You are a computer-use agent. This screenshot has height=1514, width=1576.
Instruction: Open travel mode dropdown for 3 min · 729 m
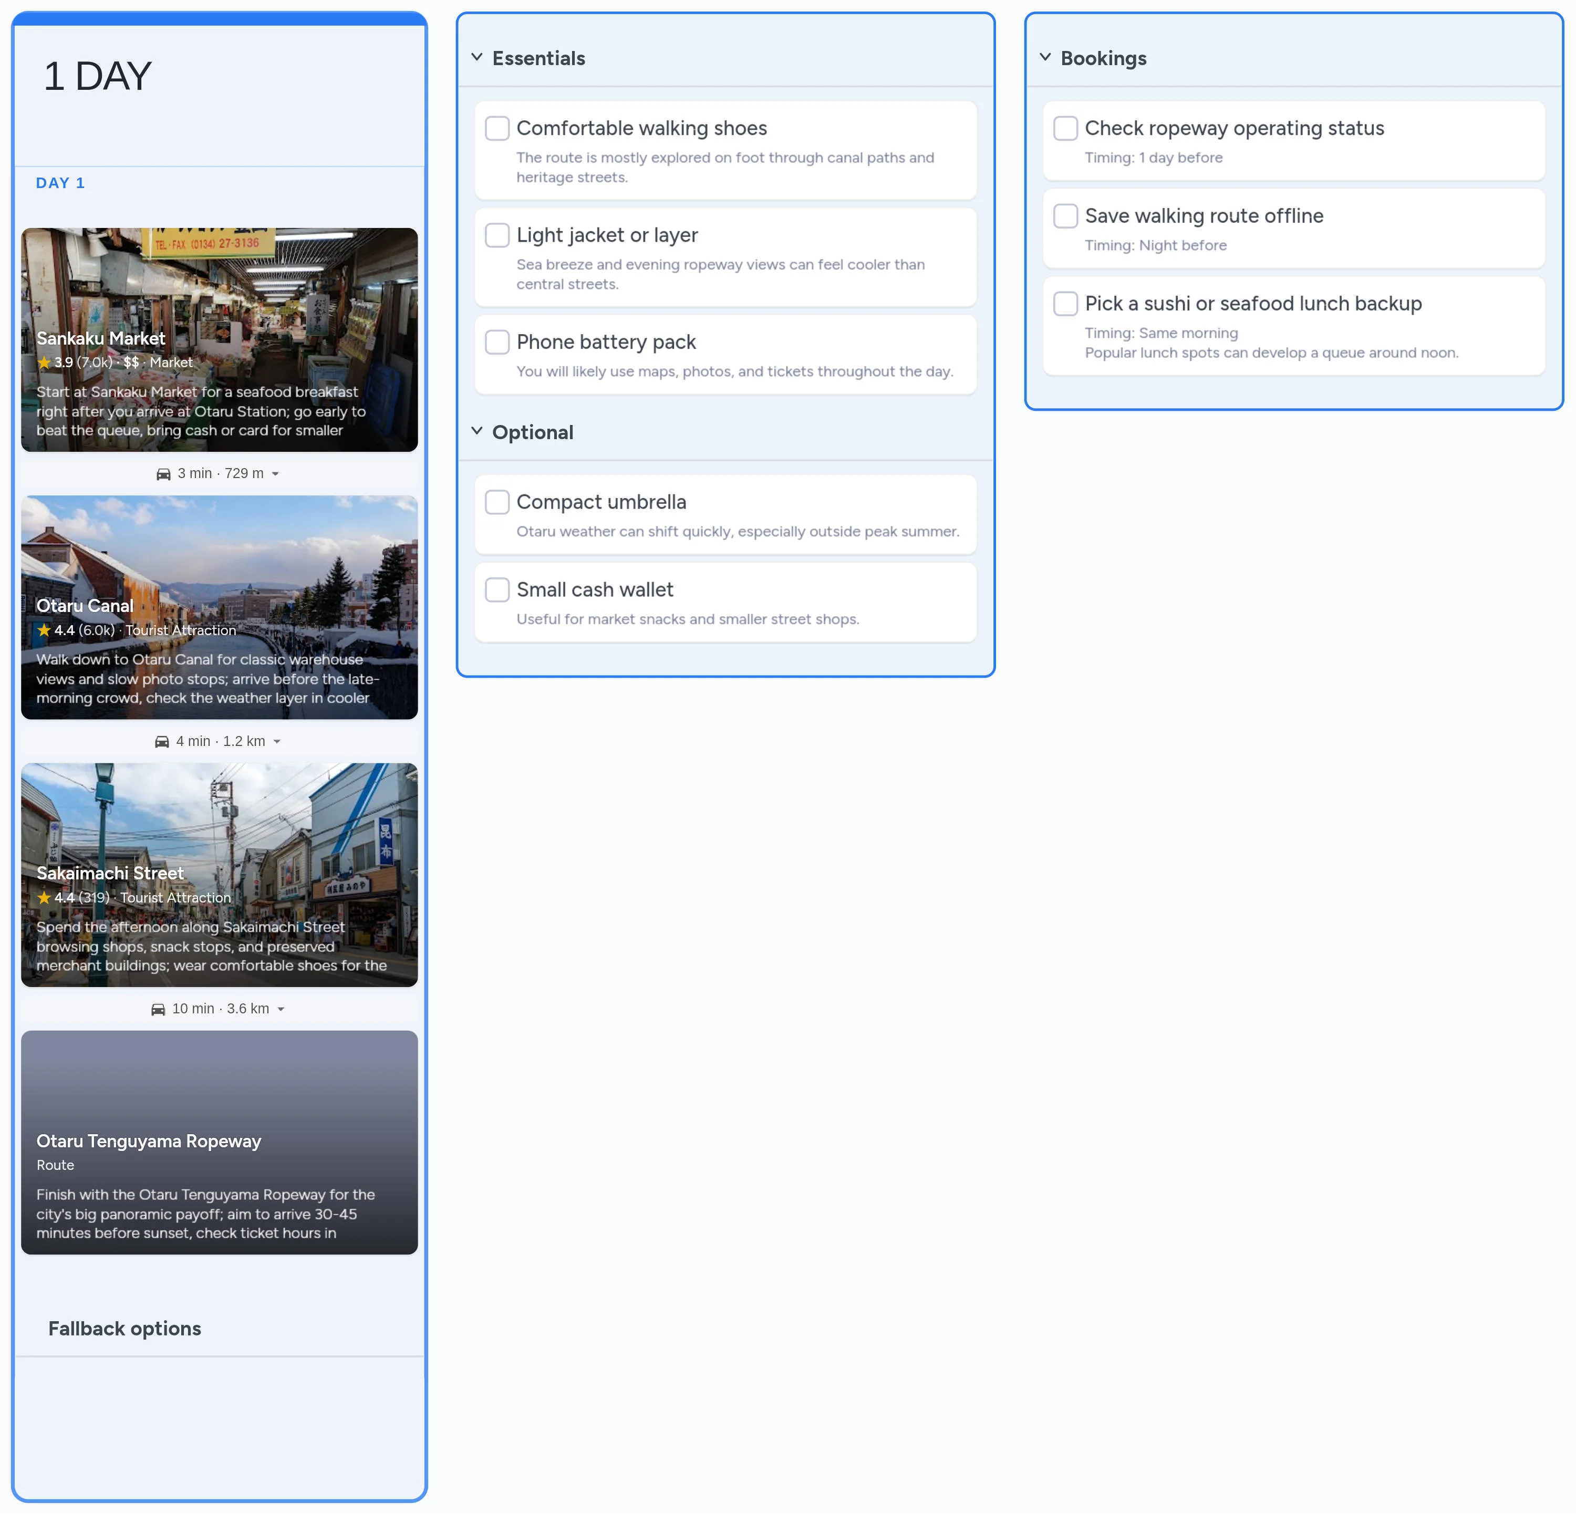point(275,474)
